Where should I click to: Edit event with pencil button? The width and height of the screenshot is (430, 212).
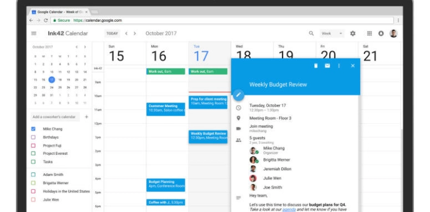239,95
